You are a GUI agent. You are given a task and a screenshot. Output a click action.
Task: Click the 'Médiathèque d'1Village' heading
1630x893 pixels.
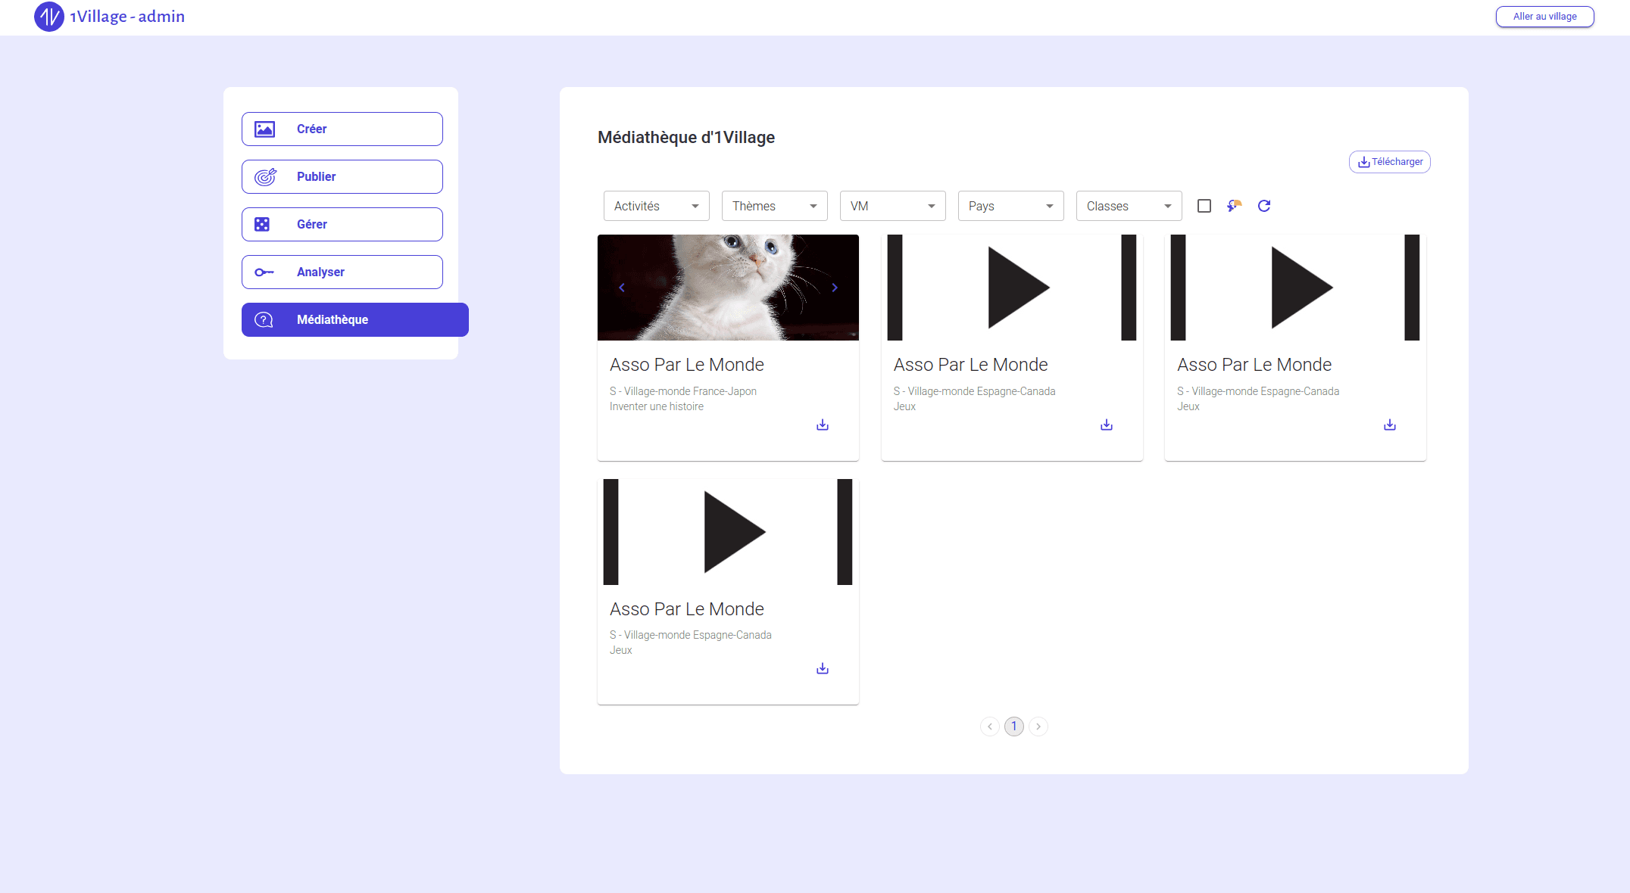(686, 138)
